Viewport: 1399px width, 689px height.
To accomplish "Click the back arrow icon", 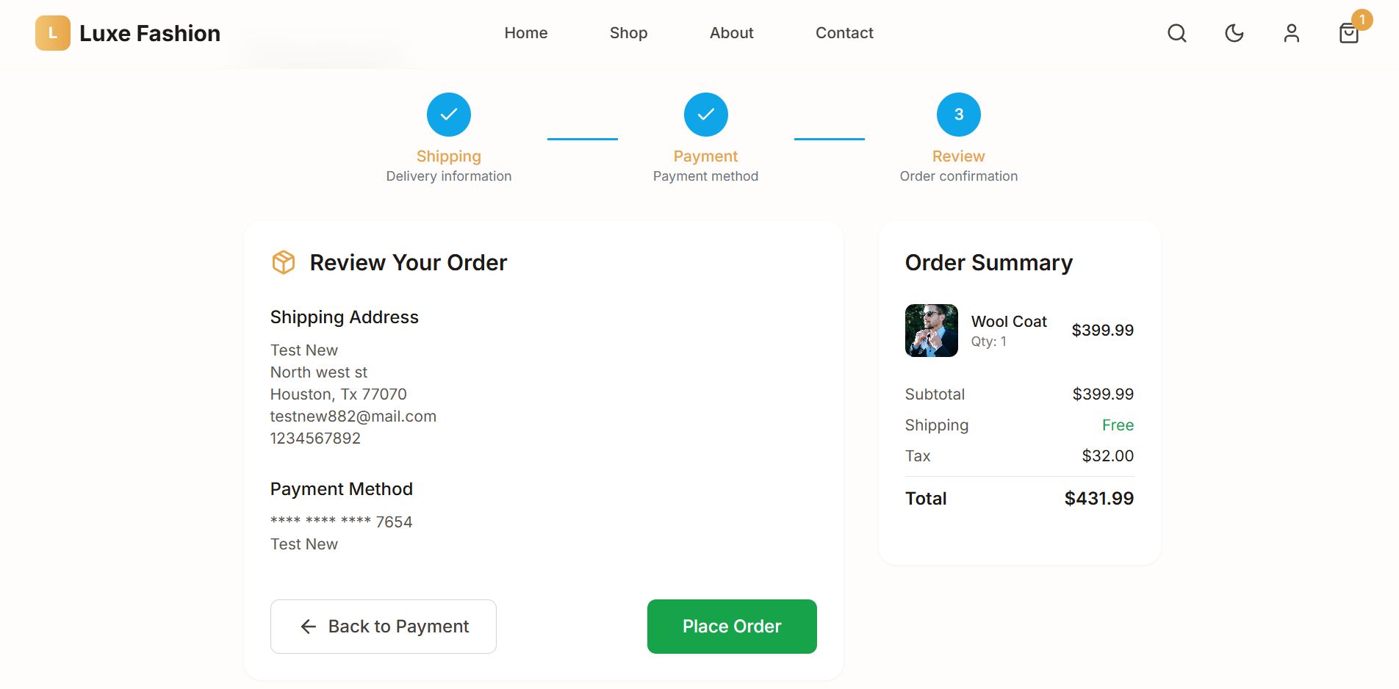I will click(309, 627).
